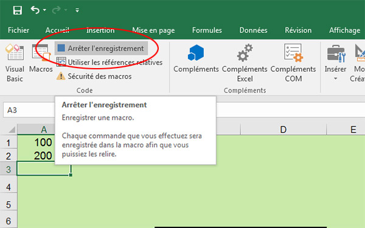This screenshot has width=365, height=228.
Task: Select row 2 header
Action: (x=9, y=156)
